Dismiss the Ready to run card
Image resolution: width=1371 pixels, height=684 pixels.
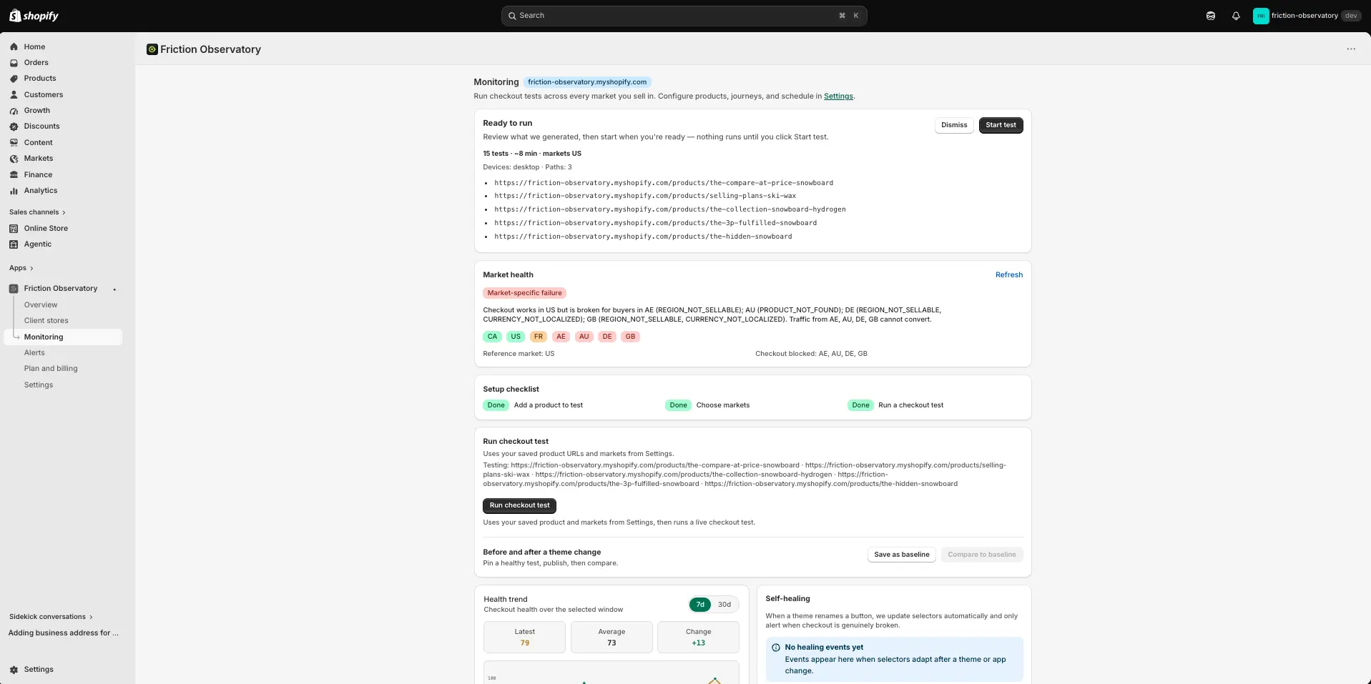(954, 125)
